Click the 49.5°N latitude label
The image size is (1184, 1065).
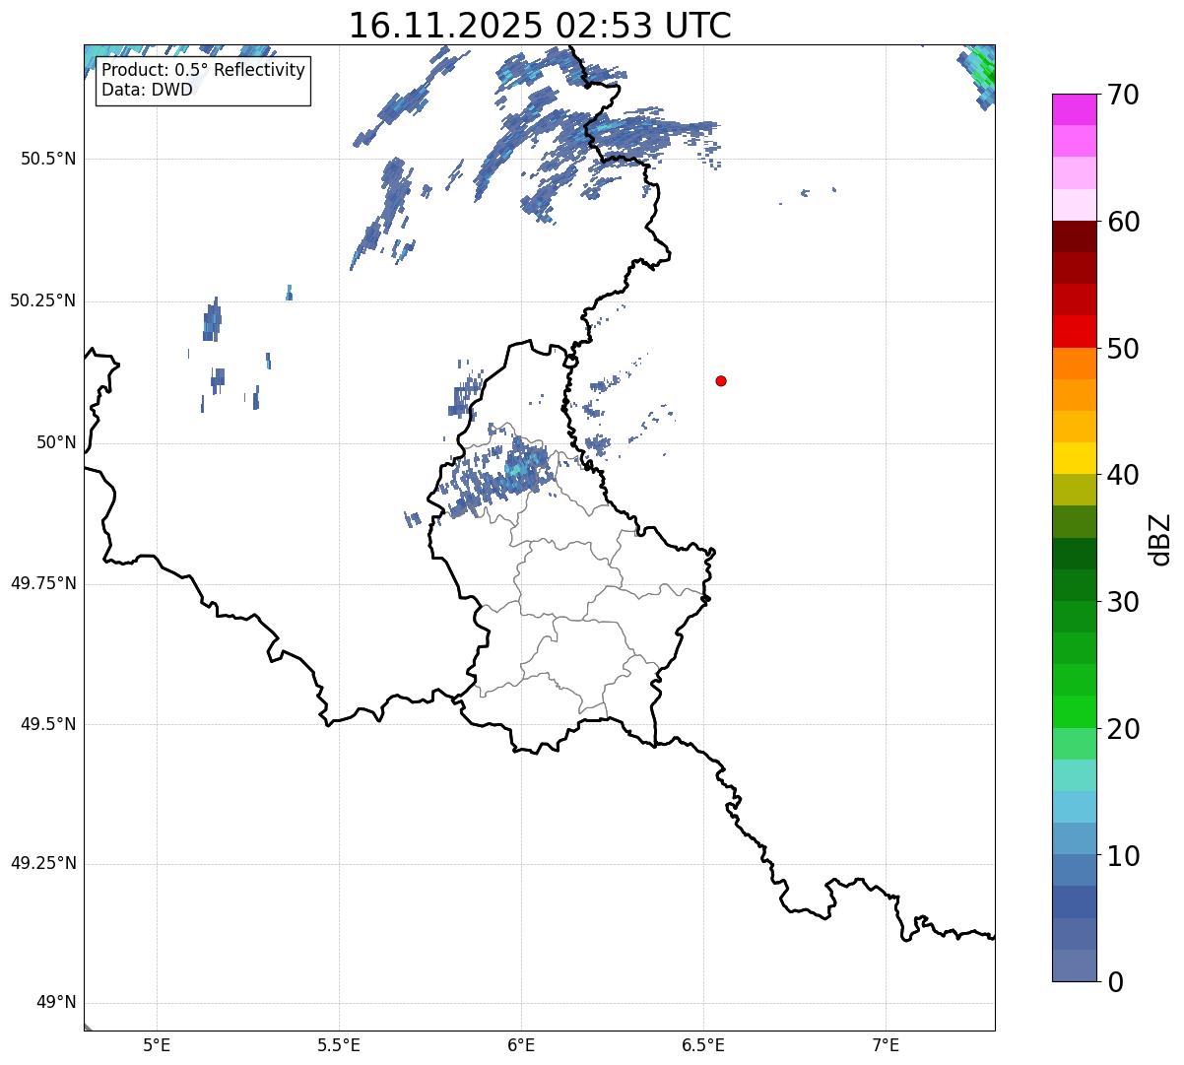pyautogui.click(x=47, y=724)
